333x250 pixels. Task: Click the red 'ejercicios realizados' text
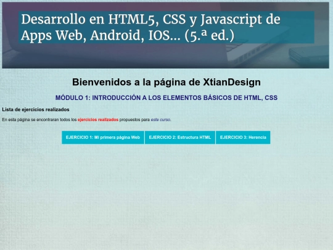click(98, 120)
